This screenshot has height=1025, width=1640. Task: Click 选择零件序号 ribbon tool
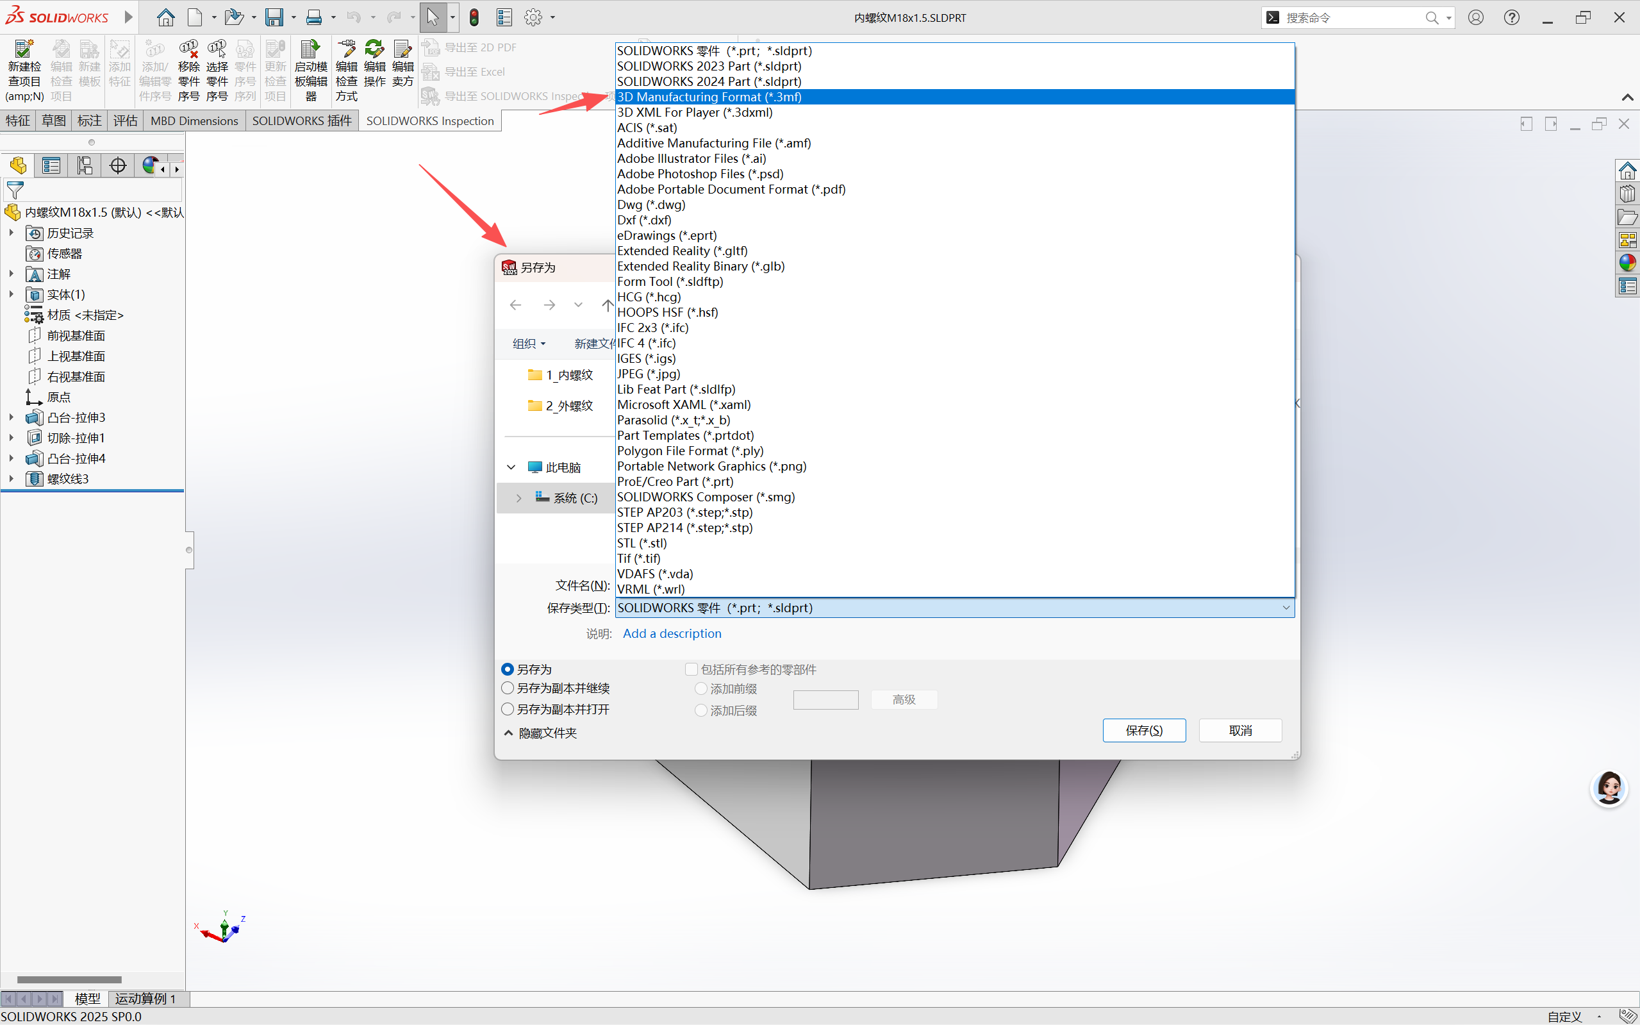(217, 71)
